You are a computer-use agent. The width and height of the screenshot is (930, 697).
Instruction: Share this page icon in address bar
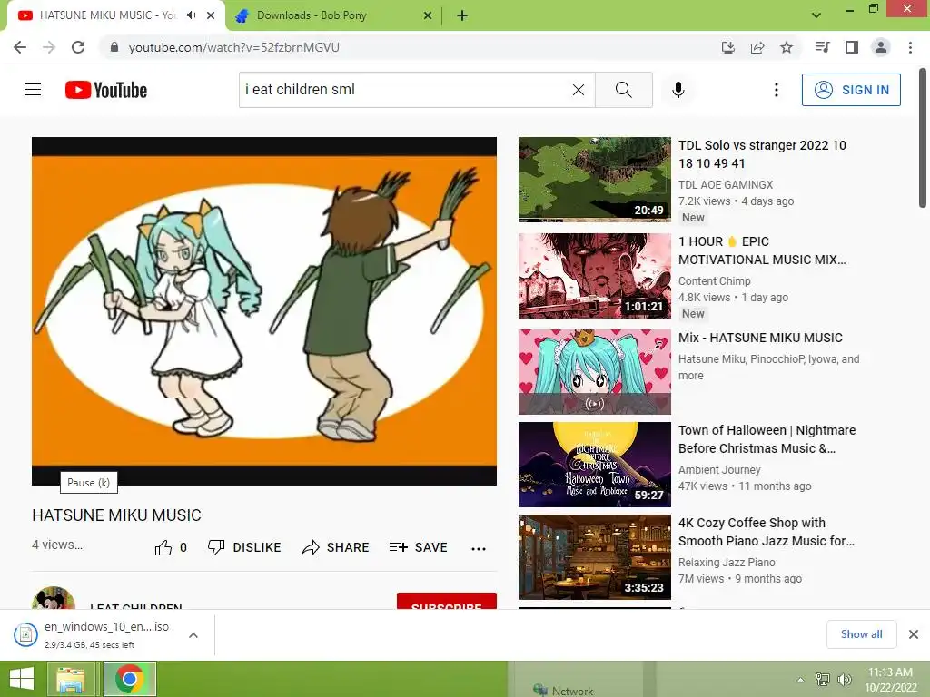tap(757, 47)
